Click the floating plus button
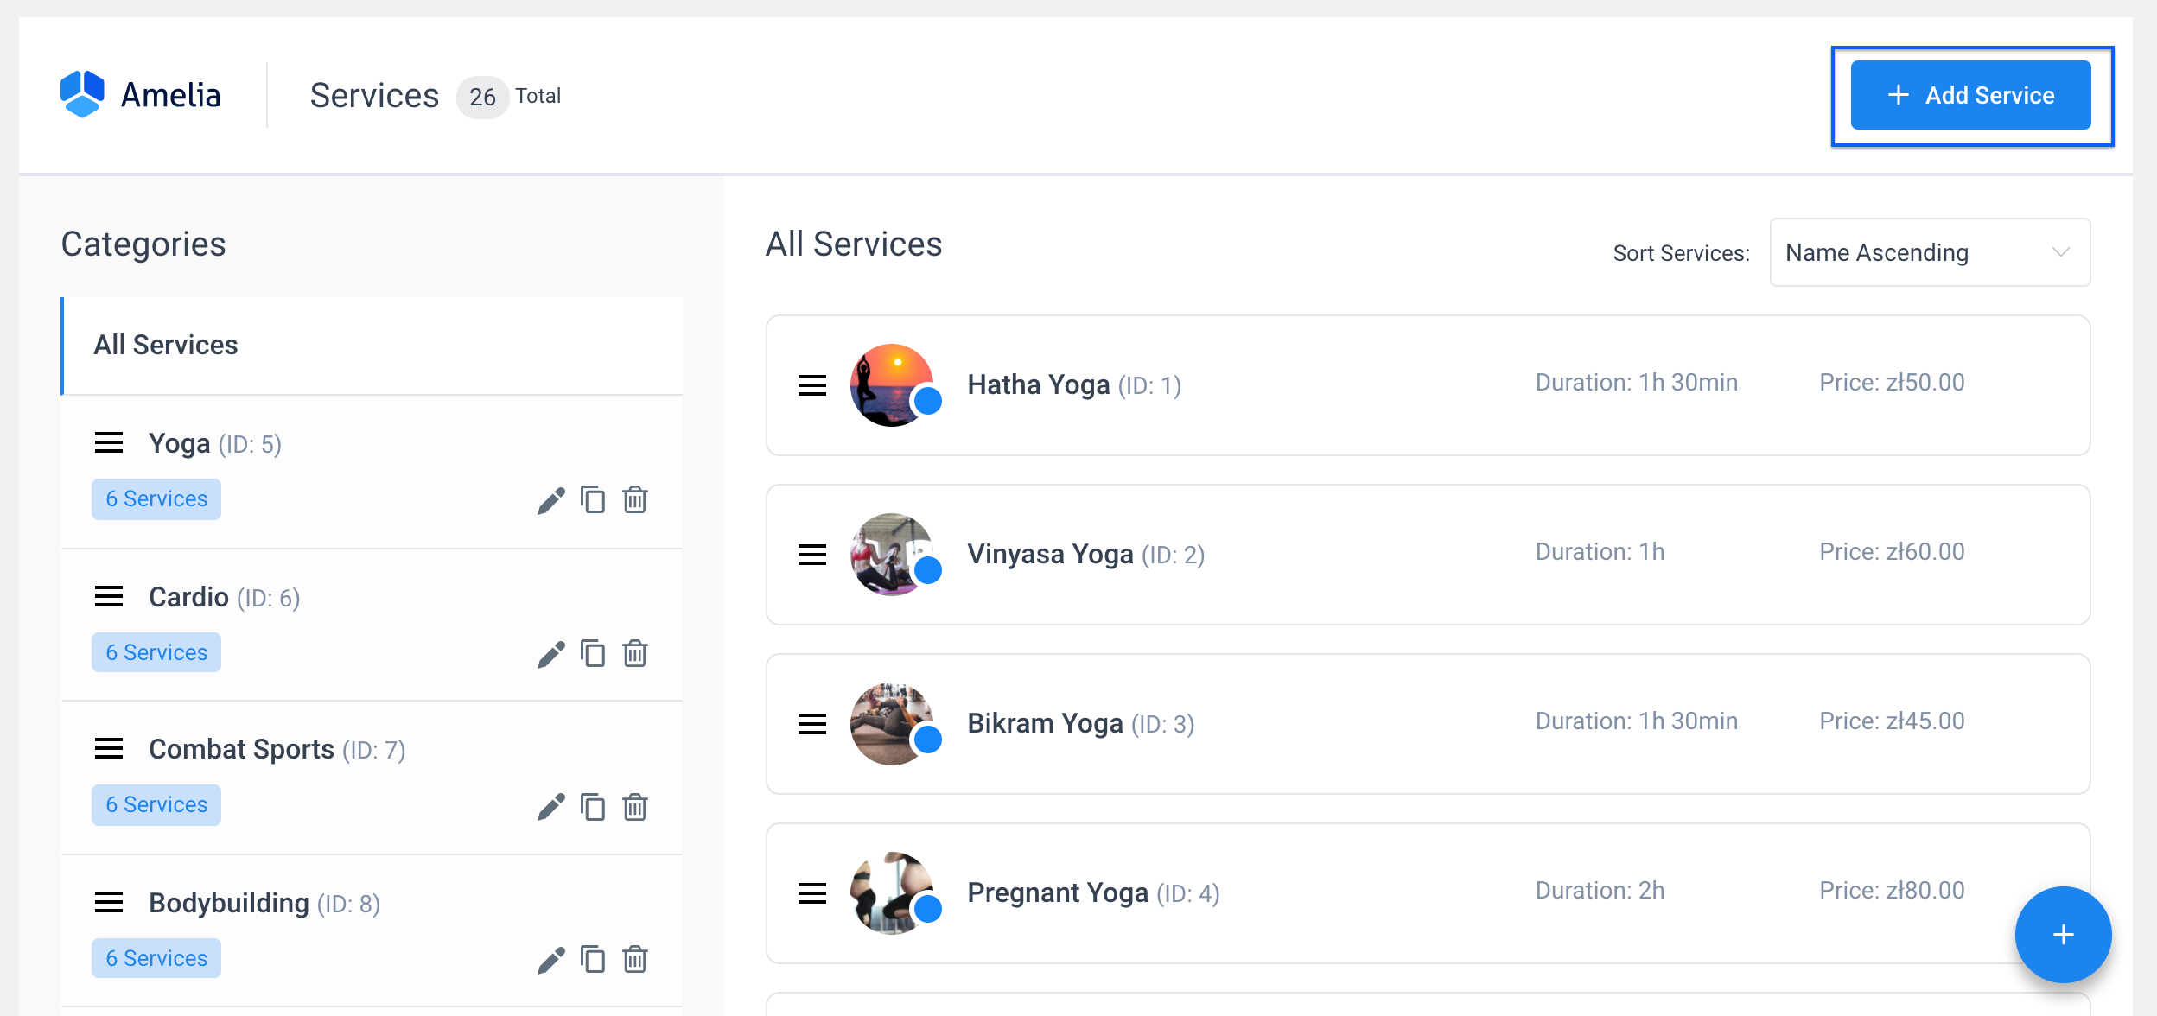This screenshot has height=1016, width=2157. [2063, 934]
